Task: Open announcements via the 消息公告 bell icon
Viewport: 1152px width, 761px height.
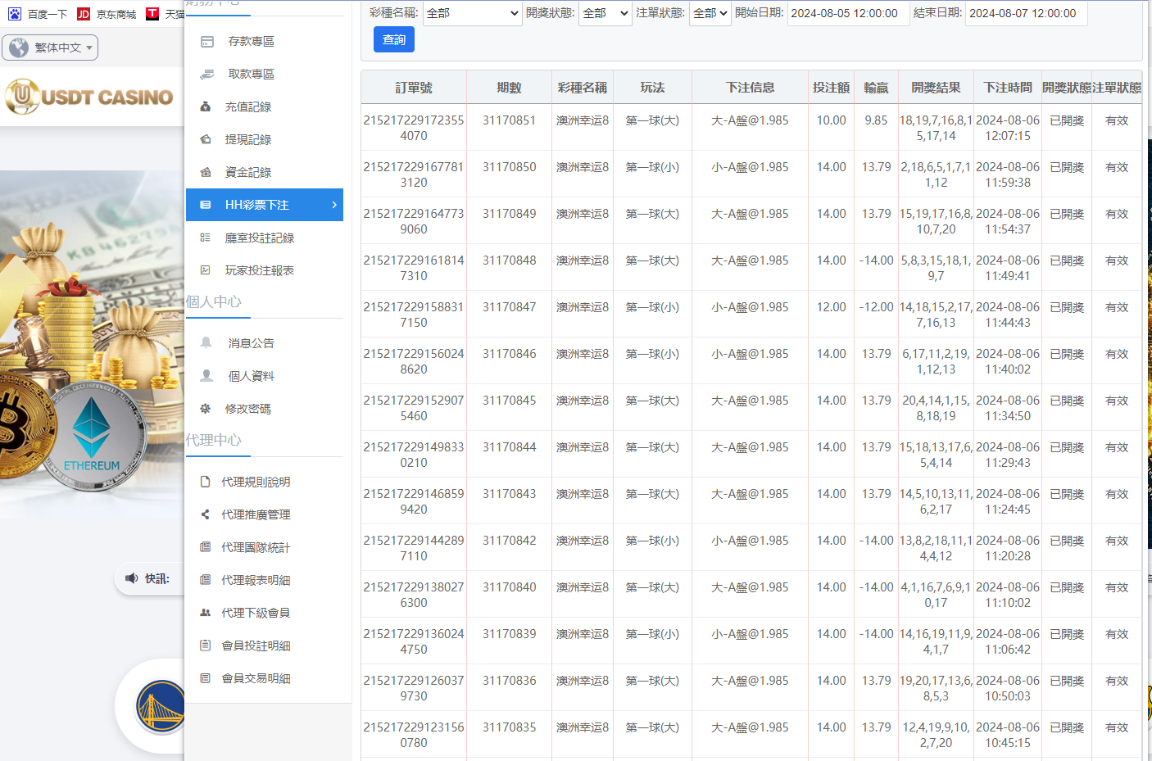Action: 207,342
